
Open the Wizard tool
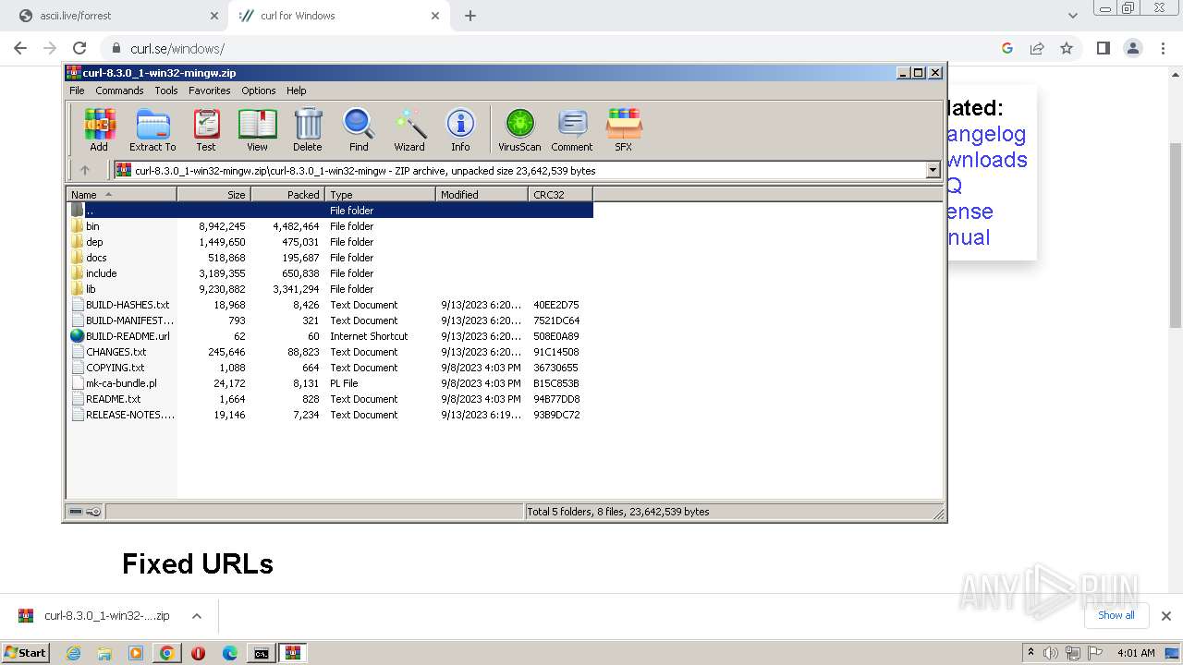tap(409, 129)
